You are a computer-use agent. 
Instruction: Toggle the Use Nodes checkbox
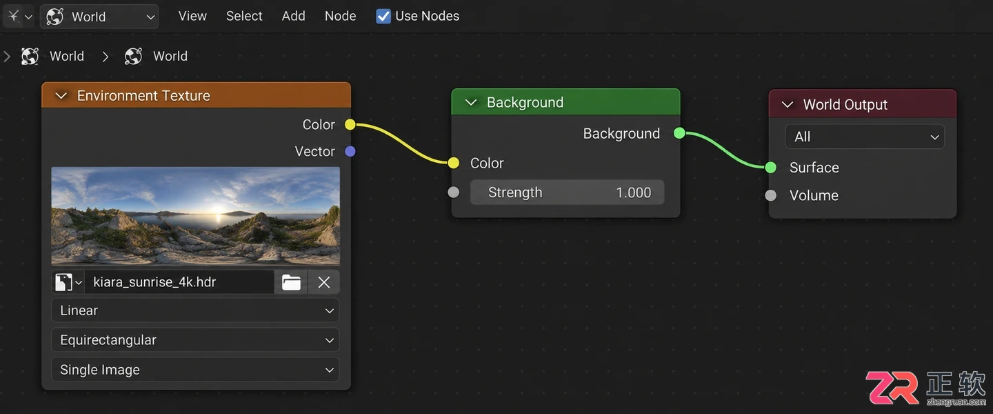coord(383,16)
